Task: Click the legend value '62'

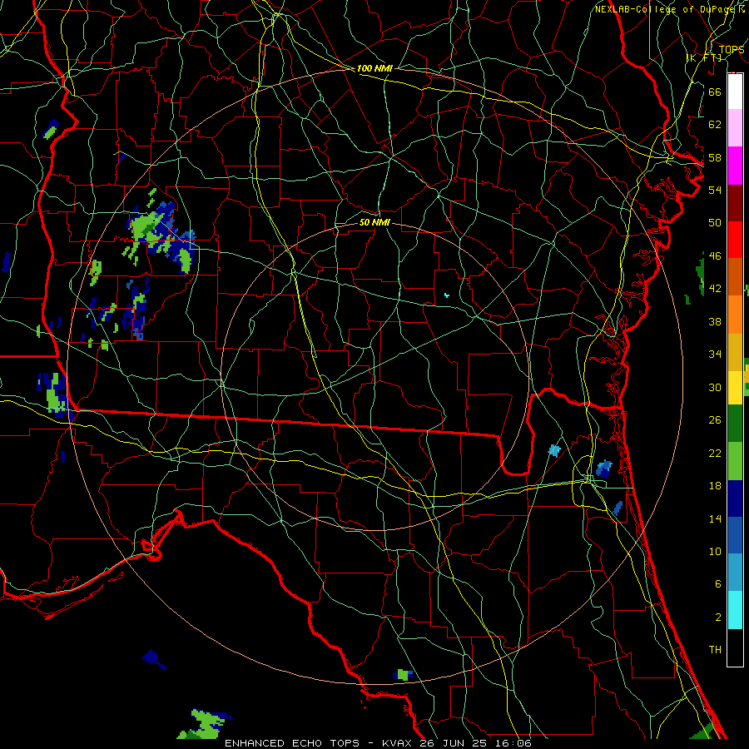Action: 715,125
